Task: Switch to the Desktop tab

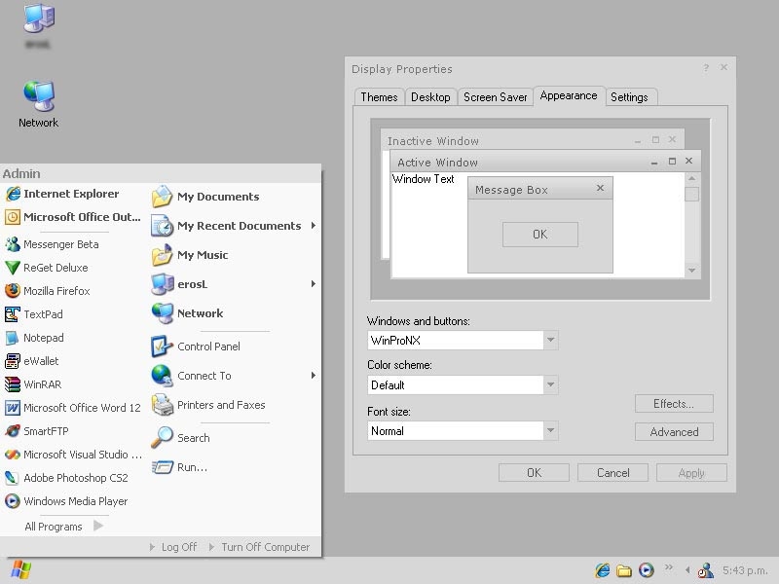Action: click(x=430, y=96)
